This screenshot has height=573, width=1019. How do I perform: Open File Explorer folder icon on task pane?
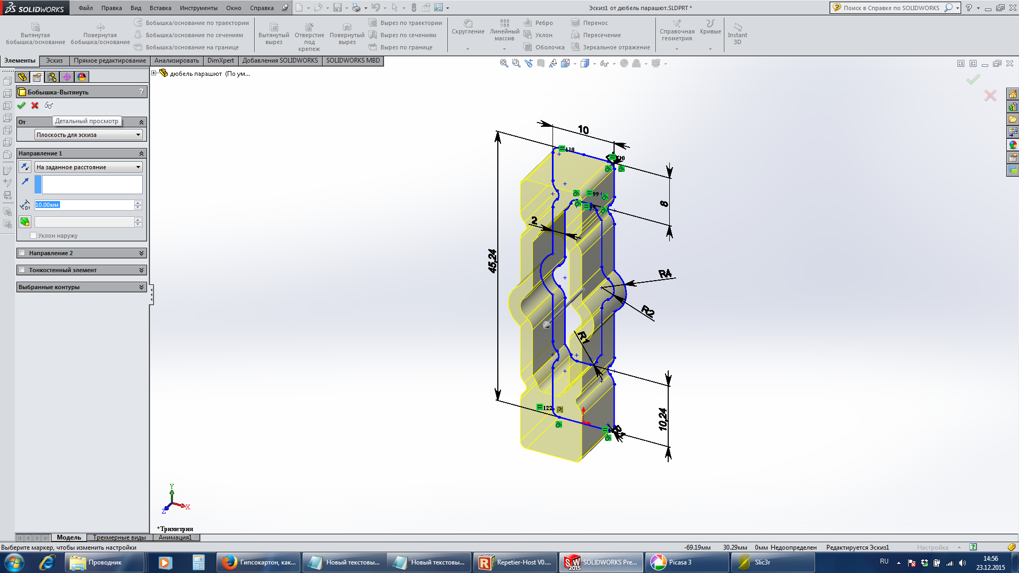[1013, 119]
